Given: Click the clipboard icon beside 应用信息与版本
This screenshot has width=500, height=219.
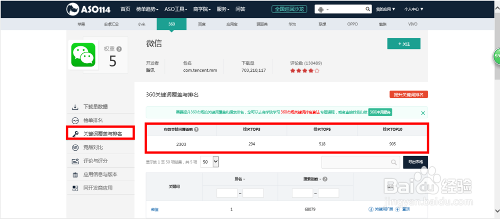Looking at the screenshot, I should (75, 175).
